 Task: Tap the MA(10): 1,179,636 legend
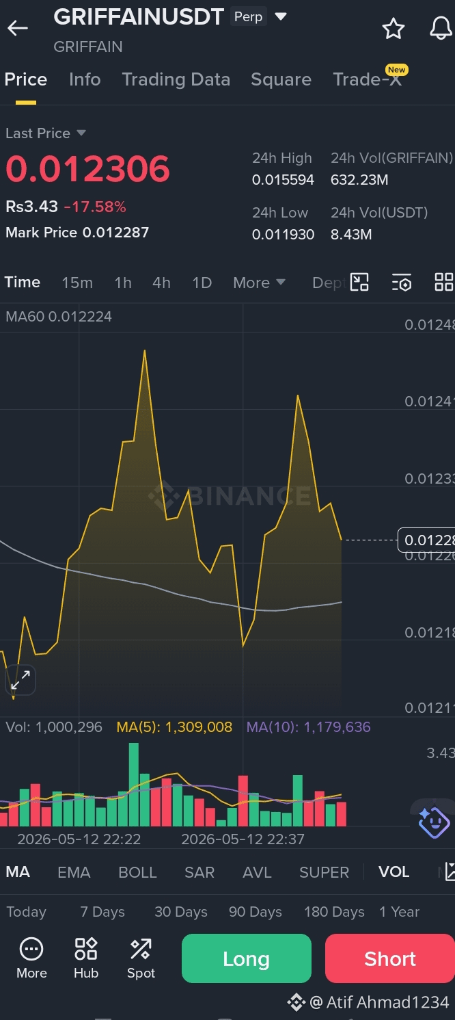click(309, 727)
